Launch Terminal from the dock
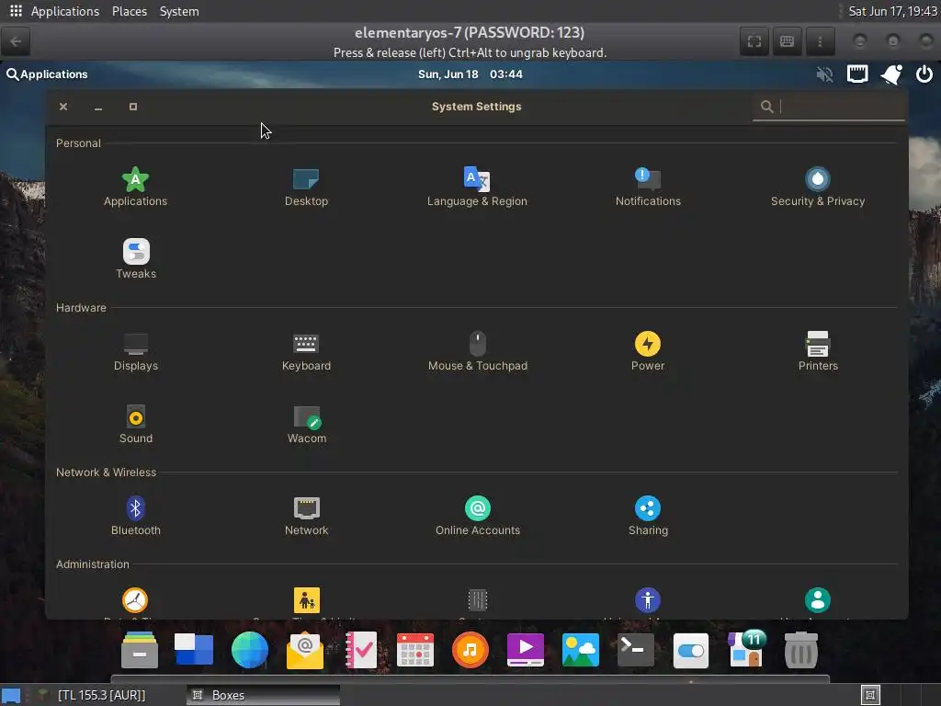This screenshot has height=706, width=941. tap(636, 650)
